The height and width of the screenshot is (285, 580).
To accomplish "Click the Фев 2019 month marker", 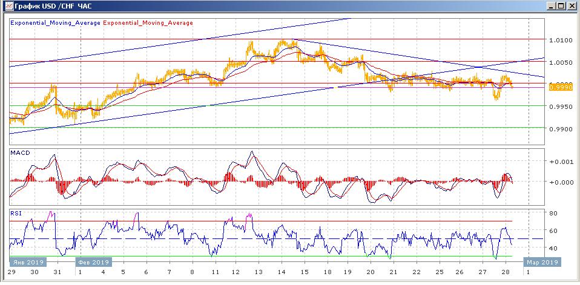I will pos(93,262).
